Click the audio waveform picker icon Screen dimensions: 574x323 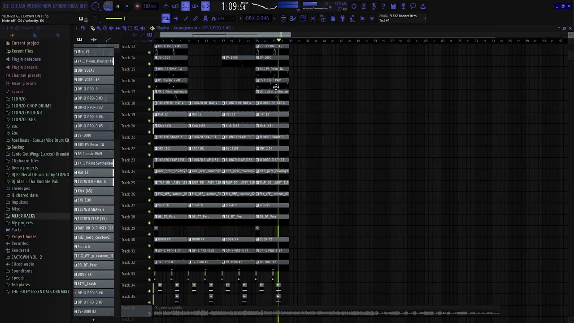click(x=93, y=39)
